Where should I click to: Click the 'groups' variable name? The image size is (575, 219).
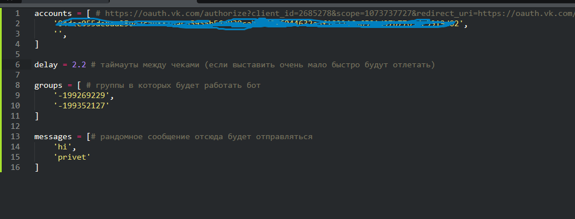click(x=49, y=86)
